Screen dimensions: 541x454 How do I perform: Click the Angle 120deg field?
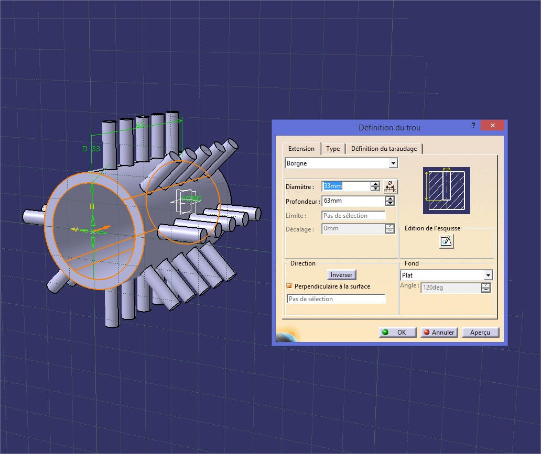coord(451,287)
